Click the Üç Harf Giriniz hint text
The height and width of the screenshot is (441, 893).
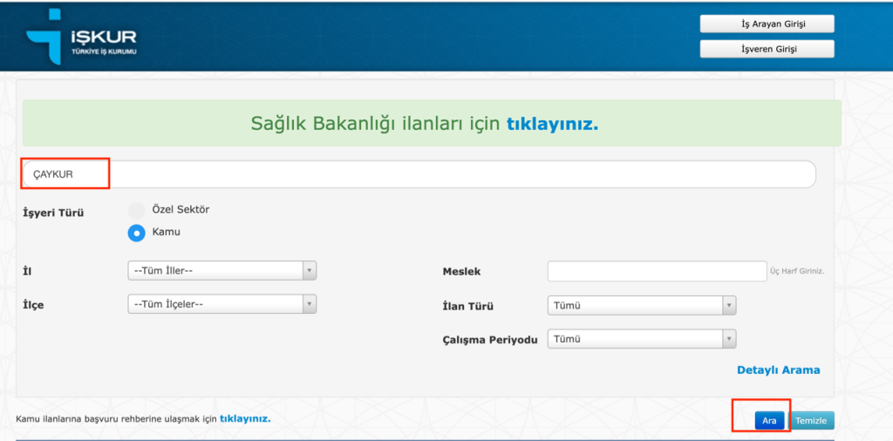tap(797, 271)
